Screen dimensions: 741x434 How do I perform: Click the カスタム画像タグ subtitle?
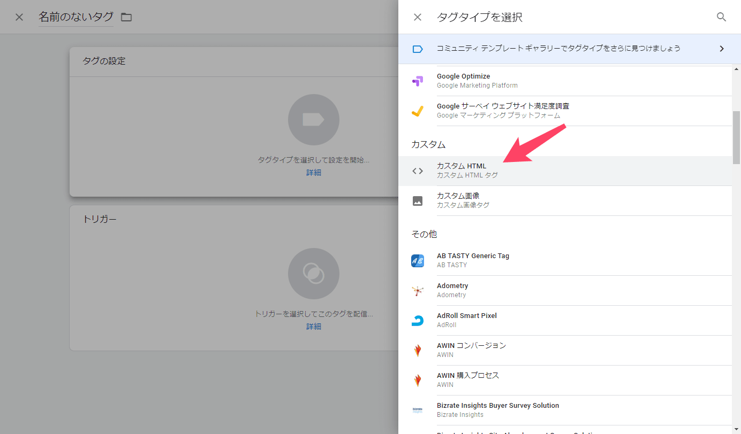(x=463, y=205)
